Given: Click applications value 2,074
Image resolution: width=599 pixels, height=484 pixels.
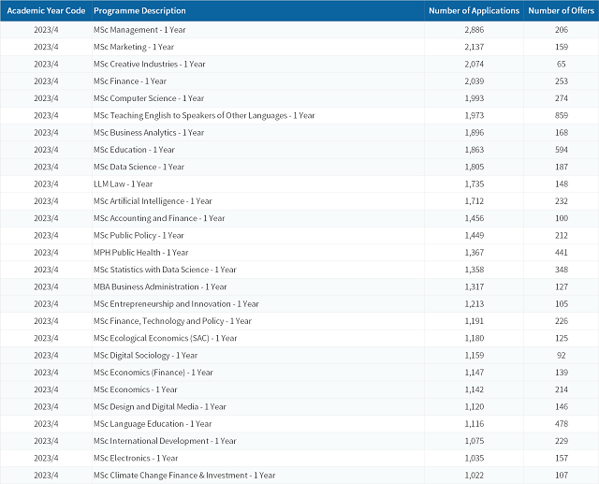Looking at the screenshot, I should coord(475,65).
